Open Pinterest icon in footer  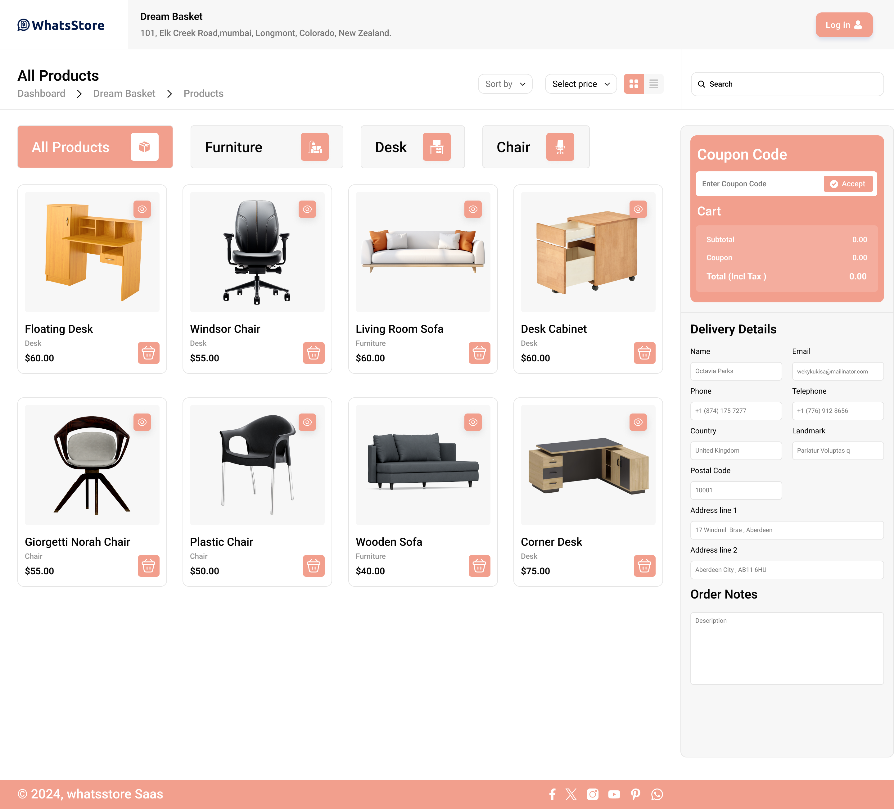click(x=635, y=794)
